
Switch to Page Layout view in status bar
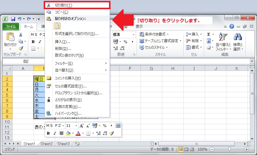186,149
